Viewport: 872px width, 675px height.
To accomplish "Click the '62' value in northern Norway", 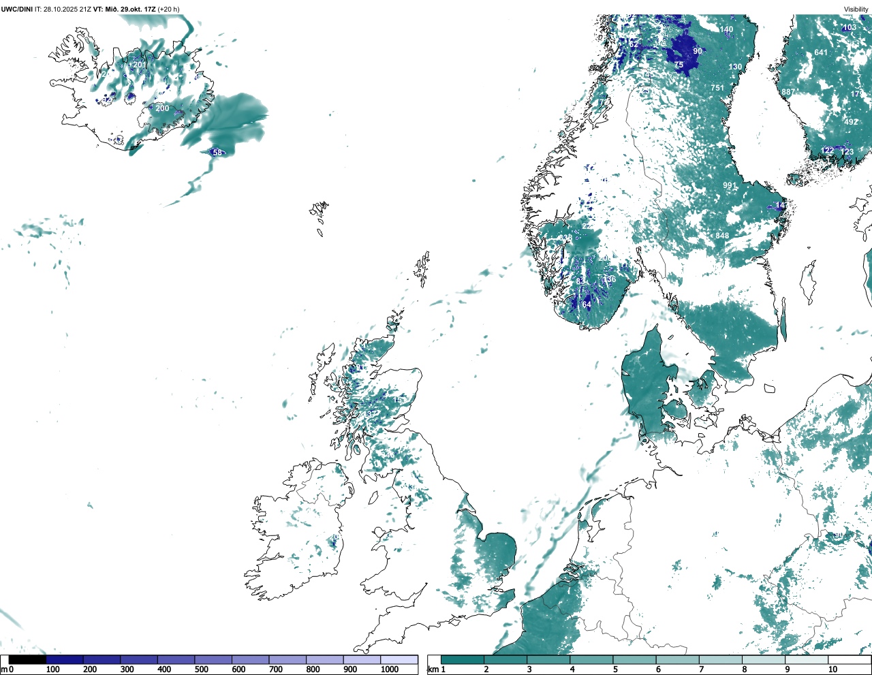I will pos(634,44).
